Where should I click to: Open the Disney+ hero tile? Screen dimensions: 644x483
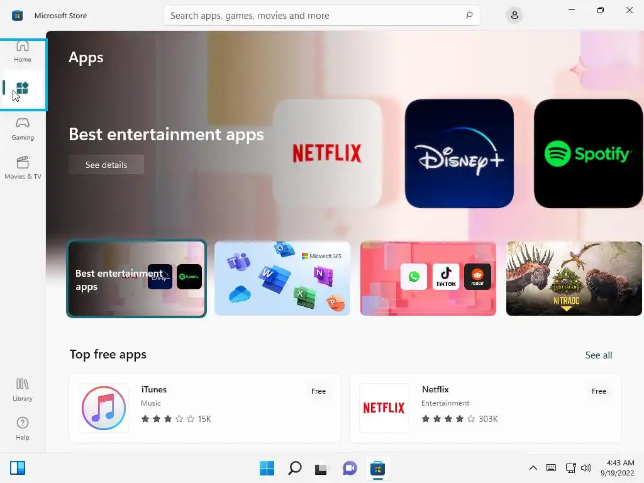459,153
